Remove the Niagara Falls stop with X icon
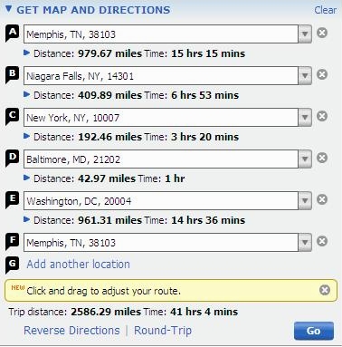Viewport: 342px width, 347px height. (322, 74)
